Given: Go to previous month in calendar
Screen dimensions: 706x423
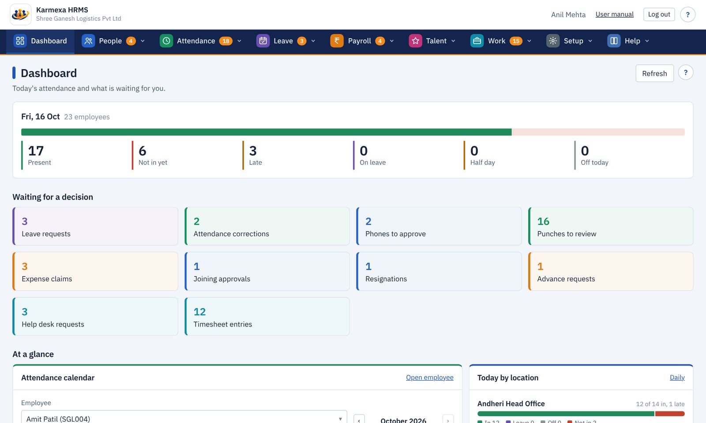Looking at the screenshot, I should coord(359,420).
